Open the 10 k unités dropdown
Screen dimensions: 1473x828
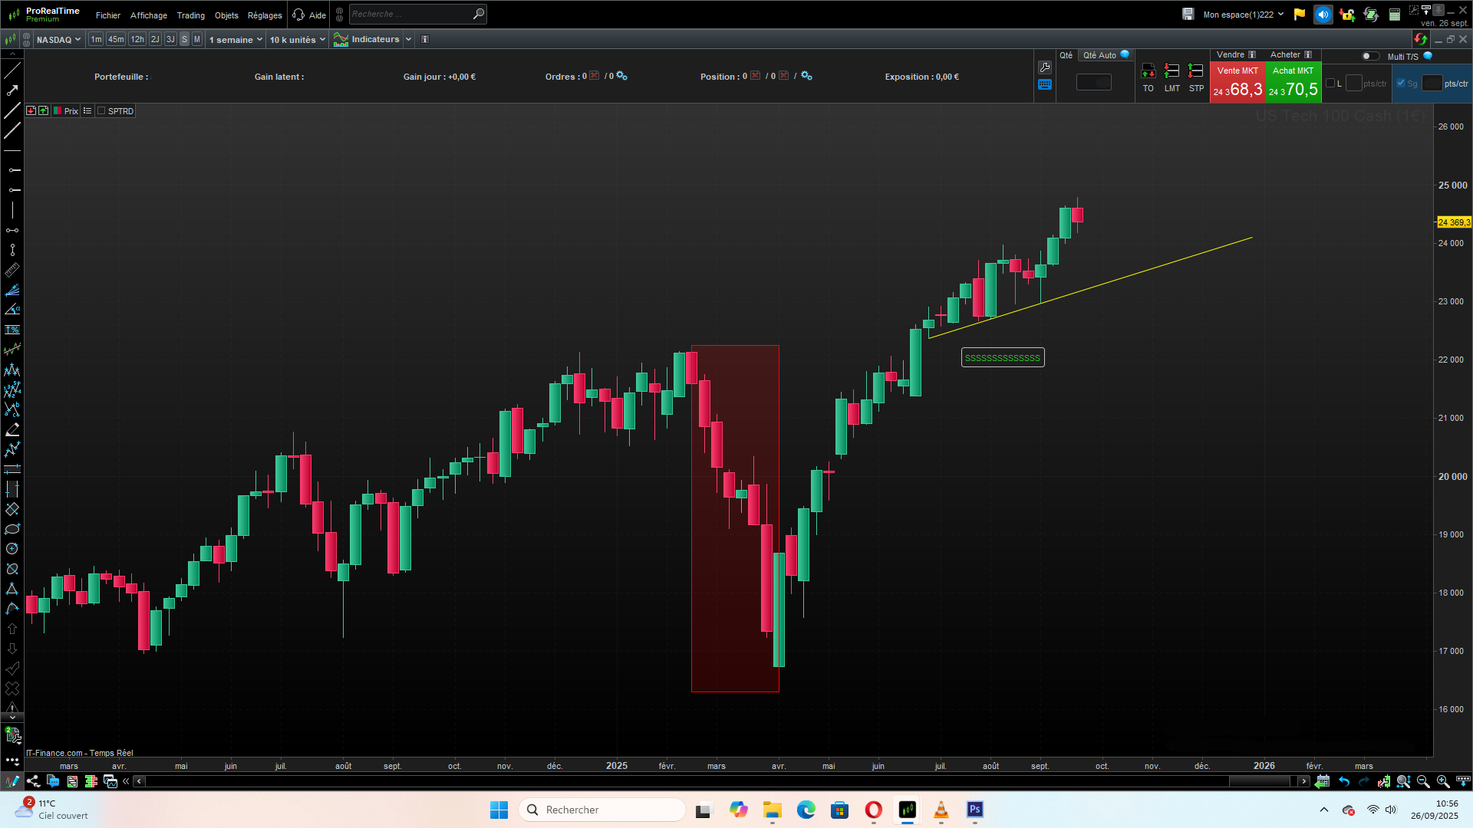point(297,40)
